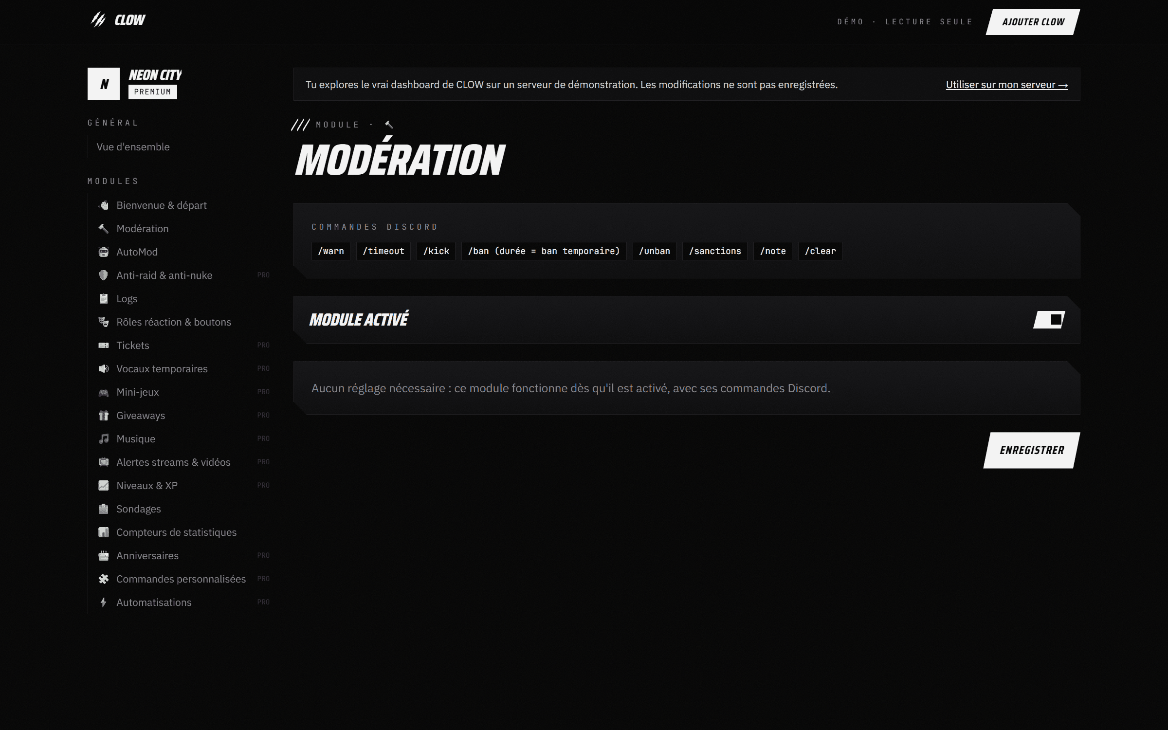Image resolution: width=1168 pixels, height=730 pixels.
Task: Open the AutoMod robot icon
Action: click(x=103, y=252)
